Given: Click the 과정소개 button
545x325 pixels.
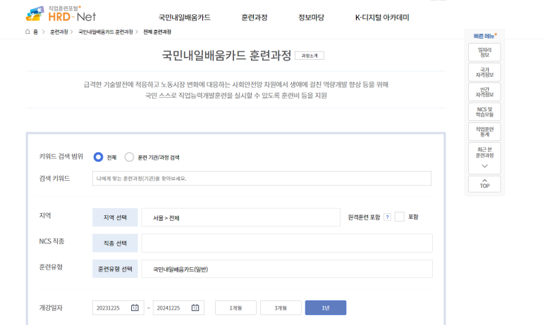Looking at the screenshot, I should [310, 56].
